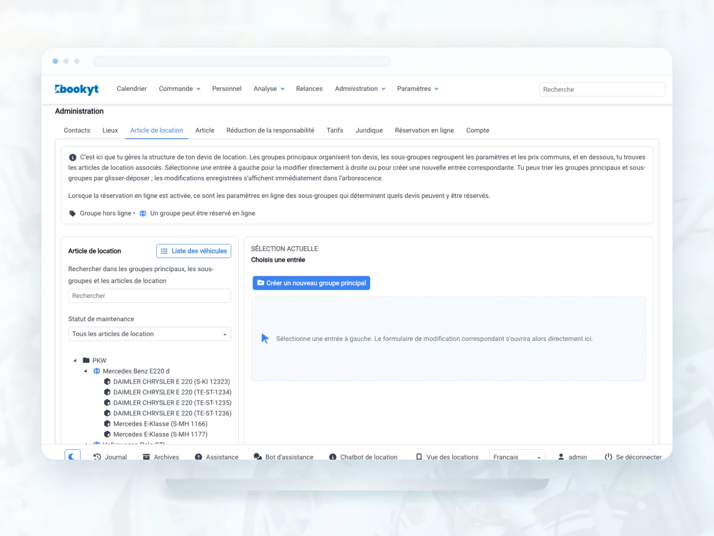Open the Commande dropdown menu
Image resolution: width=714 pixels, height=536 pixels.
179,89
